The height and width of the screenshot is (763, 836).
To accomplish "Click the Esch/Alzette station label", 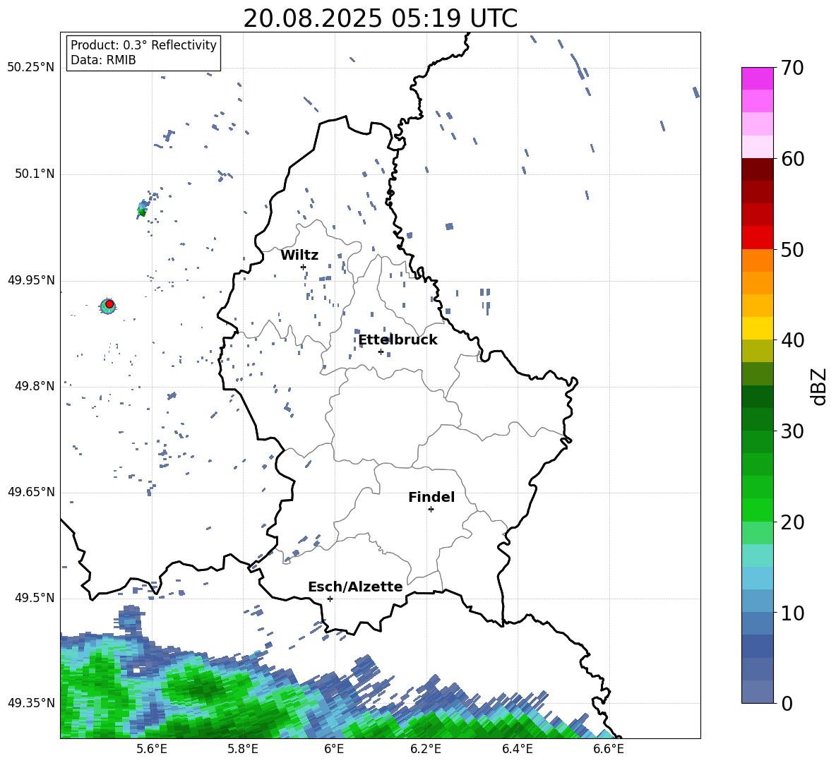I will (355, 587).
